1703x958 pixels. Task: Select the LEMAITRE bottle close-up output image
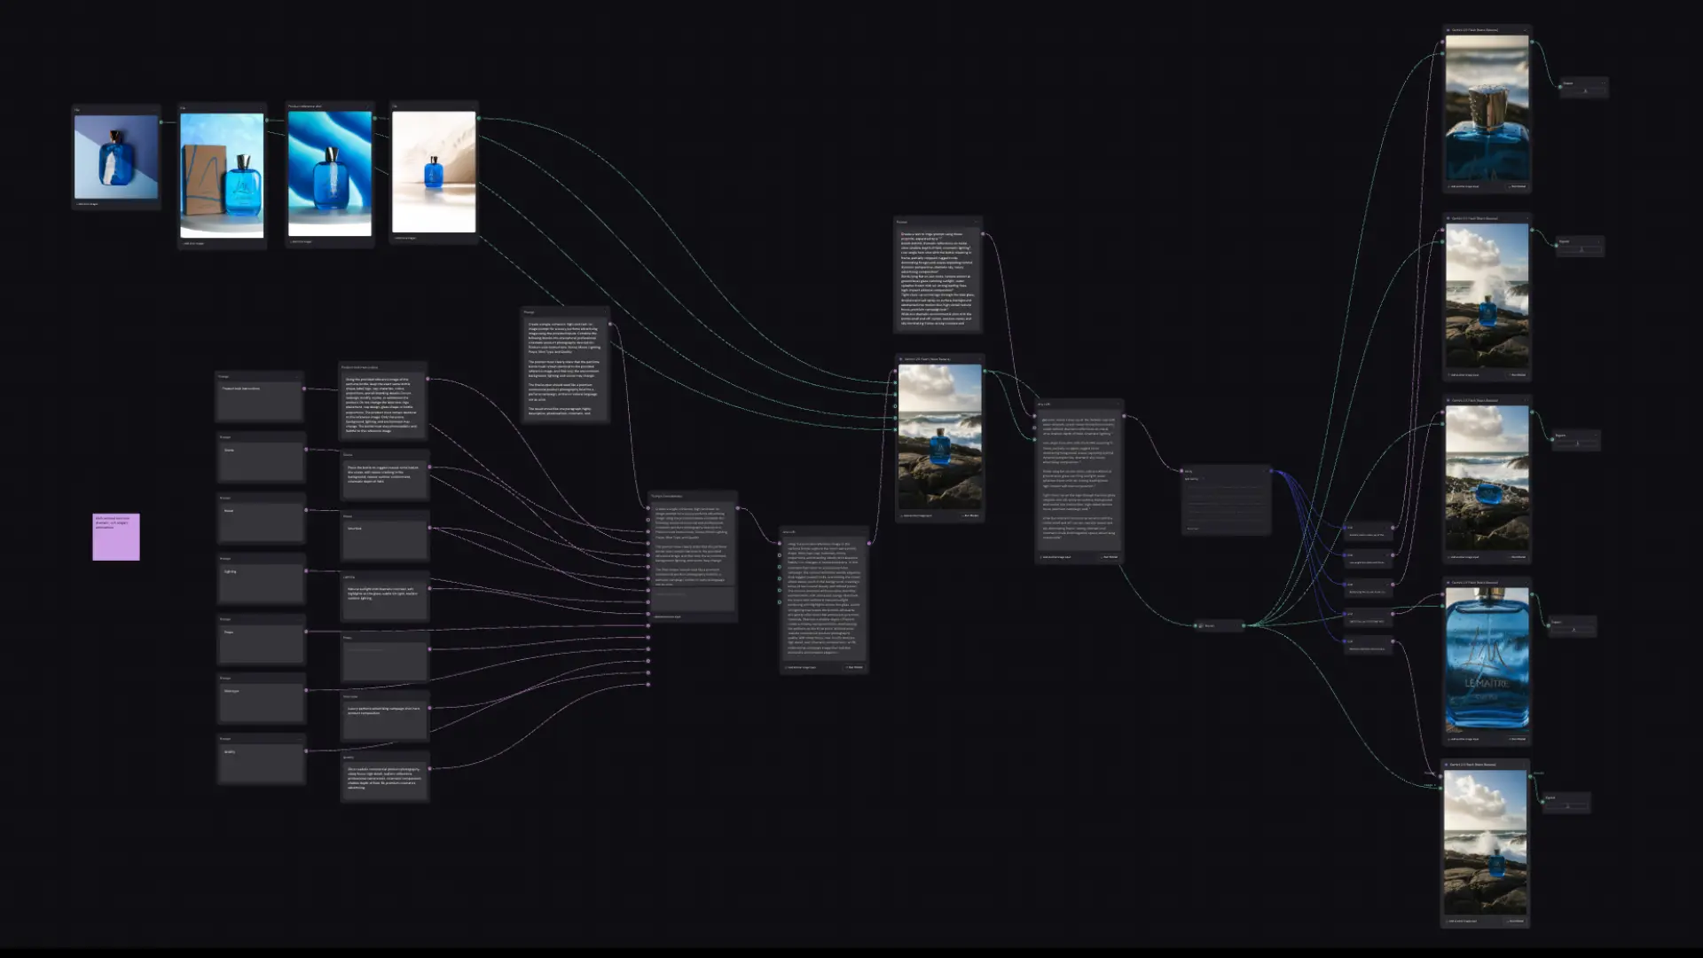[x=1487, y=658]
